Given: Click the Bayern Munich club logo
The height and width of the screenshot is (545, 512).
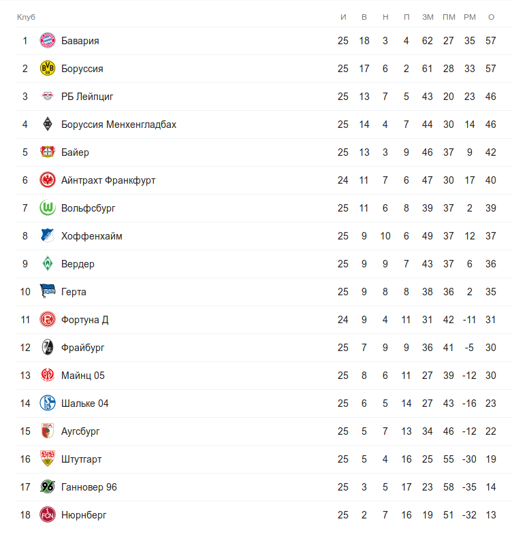Looking at the screenshot, I should 47,41.
